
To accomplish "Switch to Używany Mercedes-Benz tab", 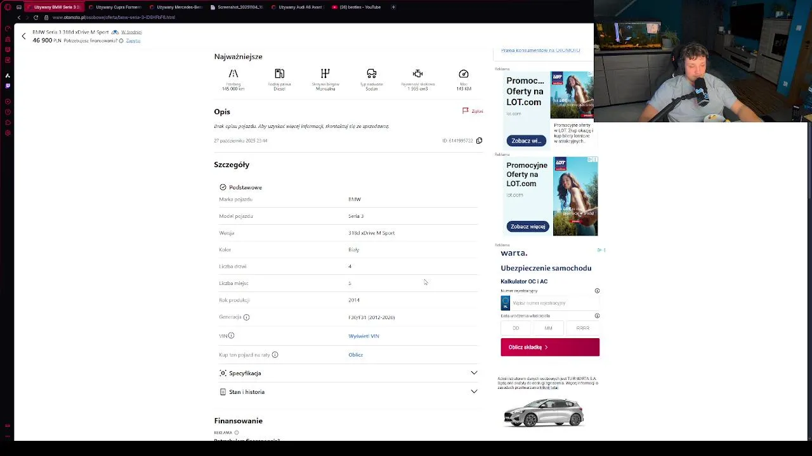I will [176, 7].
